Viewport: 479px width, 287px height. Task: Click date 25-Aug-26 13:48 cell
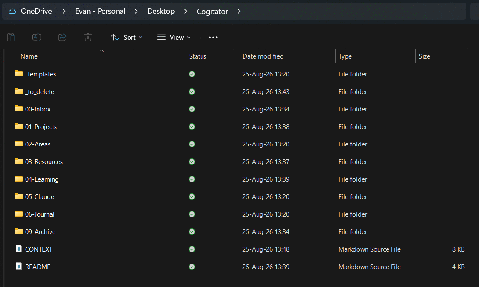point(266,249)
